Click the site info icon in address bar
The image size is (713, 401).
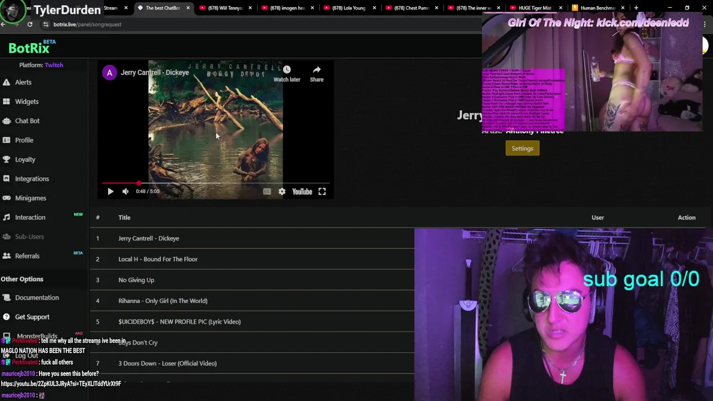tap(46, 25)
